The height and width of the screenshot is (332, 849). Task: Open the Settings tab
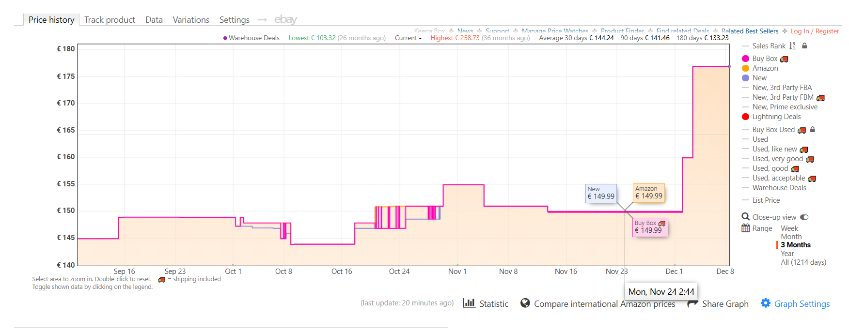(235, 20)
